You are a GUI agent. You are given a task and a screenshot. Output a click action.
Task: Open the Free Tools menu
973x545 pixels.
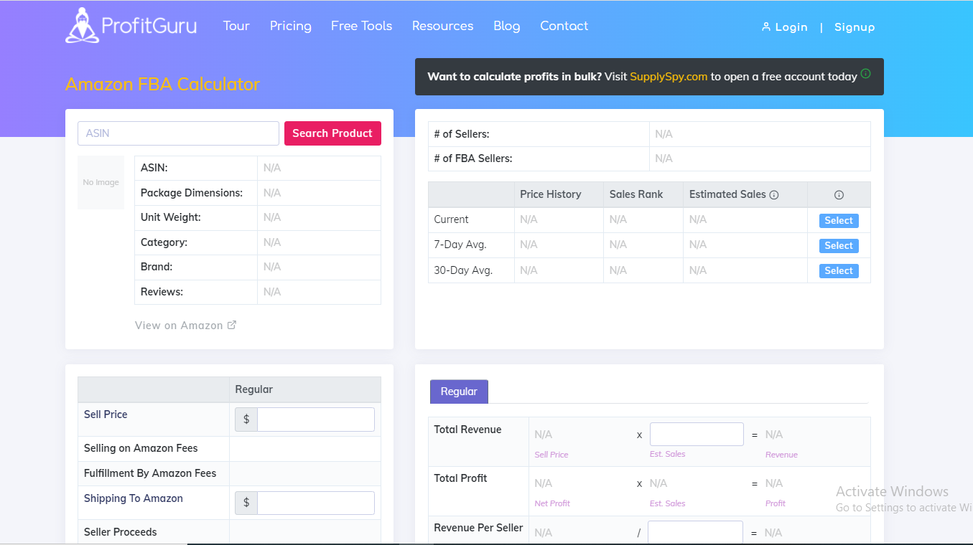point(362,26)
